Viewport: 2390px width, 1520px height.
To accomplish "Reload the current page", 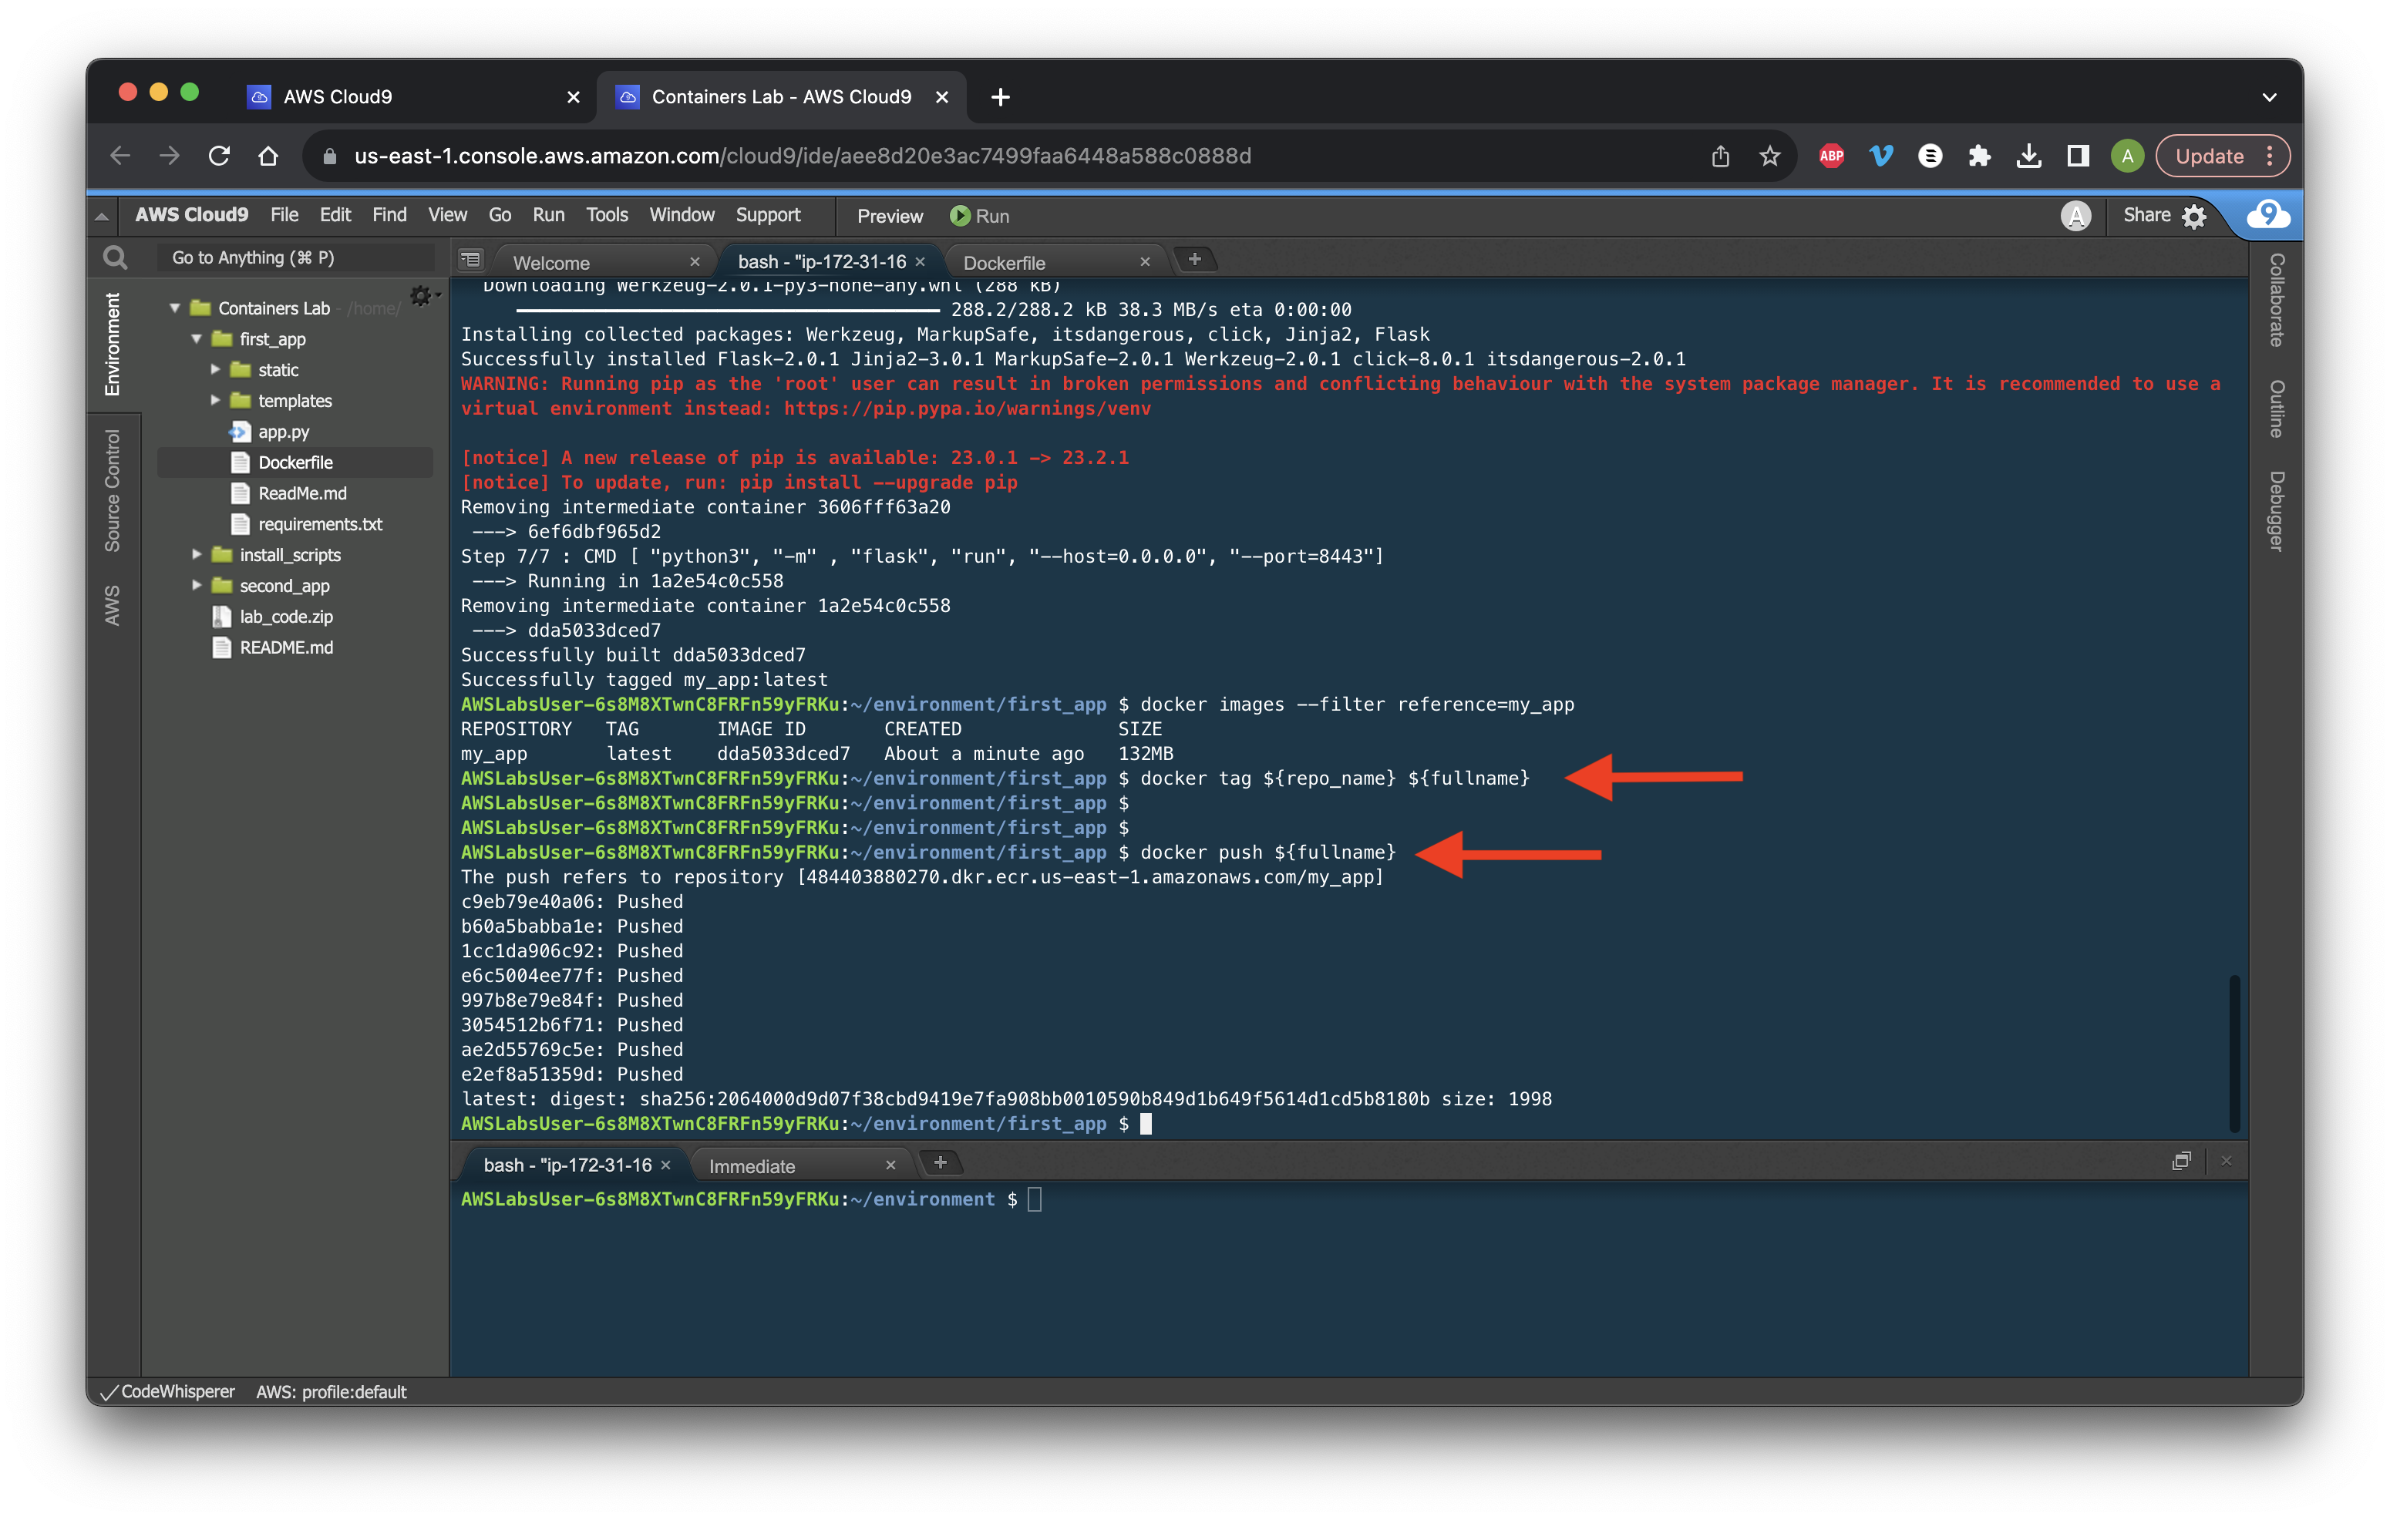I will [x=220, y=156].
